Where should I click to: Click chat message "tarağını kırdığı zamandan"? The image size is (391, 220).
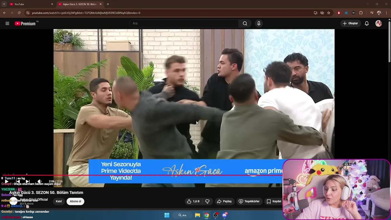coord(32,212)
